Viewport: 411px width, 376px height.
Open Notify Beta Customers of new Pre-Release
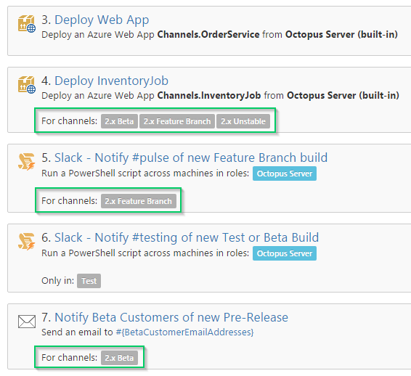click(171, 317)
